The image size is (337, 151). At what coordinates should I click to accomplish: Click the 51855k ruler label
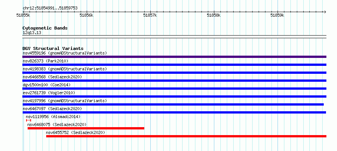point(23,15)
